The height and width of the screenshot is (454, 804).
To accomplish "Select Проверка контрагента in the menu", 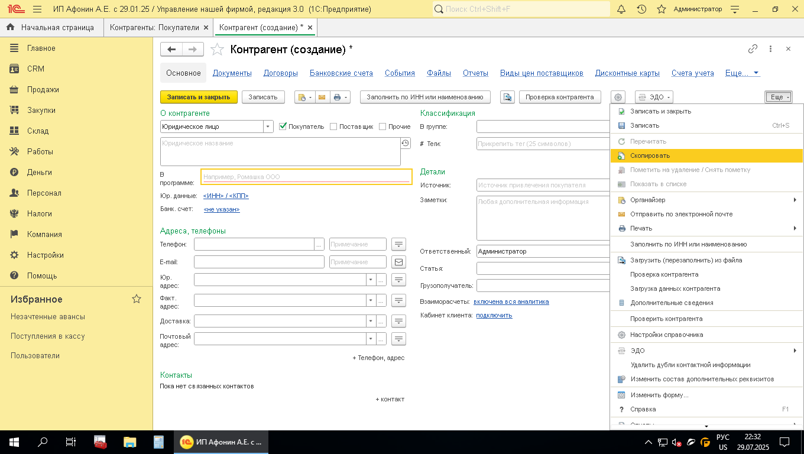I will pos(706,274).
